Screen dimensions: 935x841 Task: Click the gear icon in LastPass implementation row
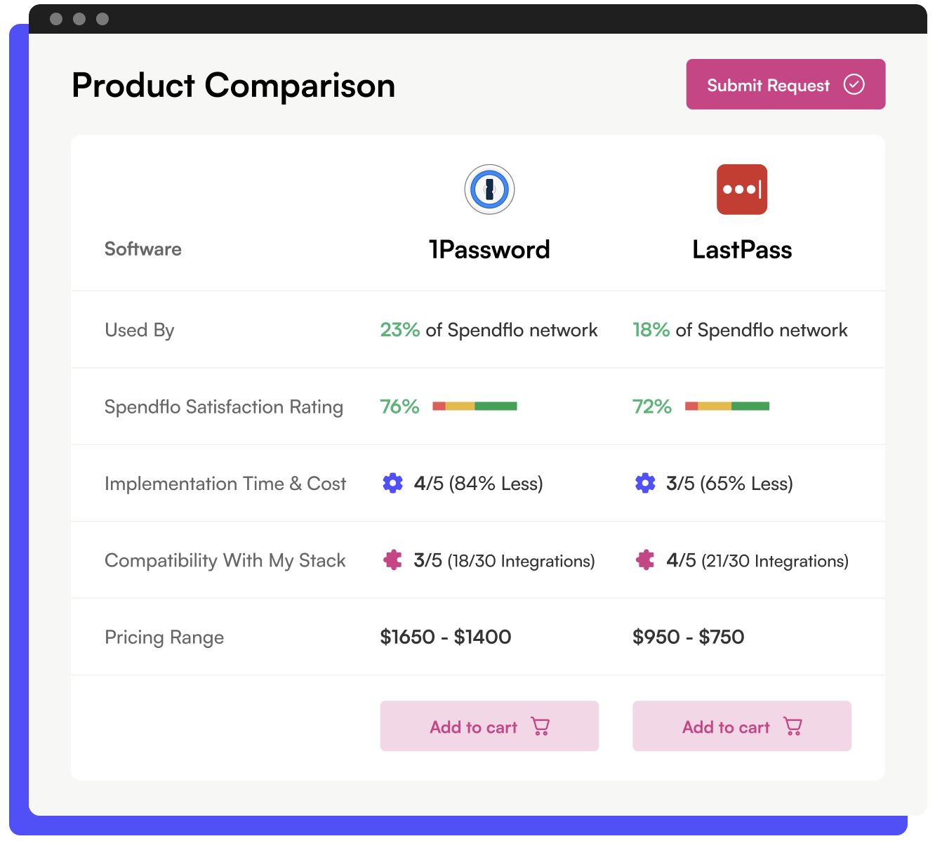pos(644,483)
